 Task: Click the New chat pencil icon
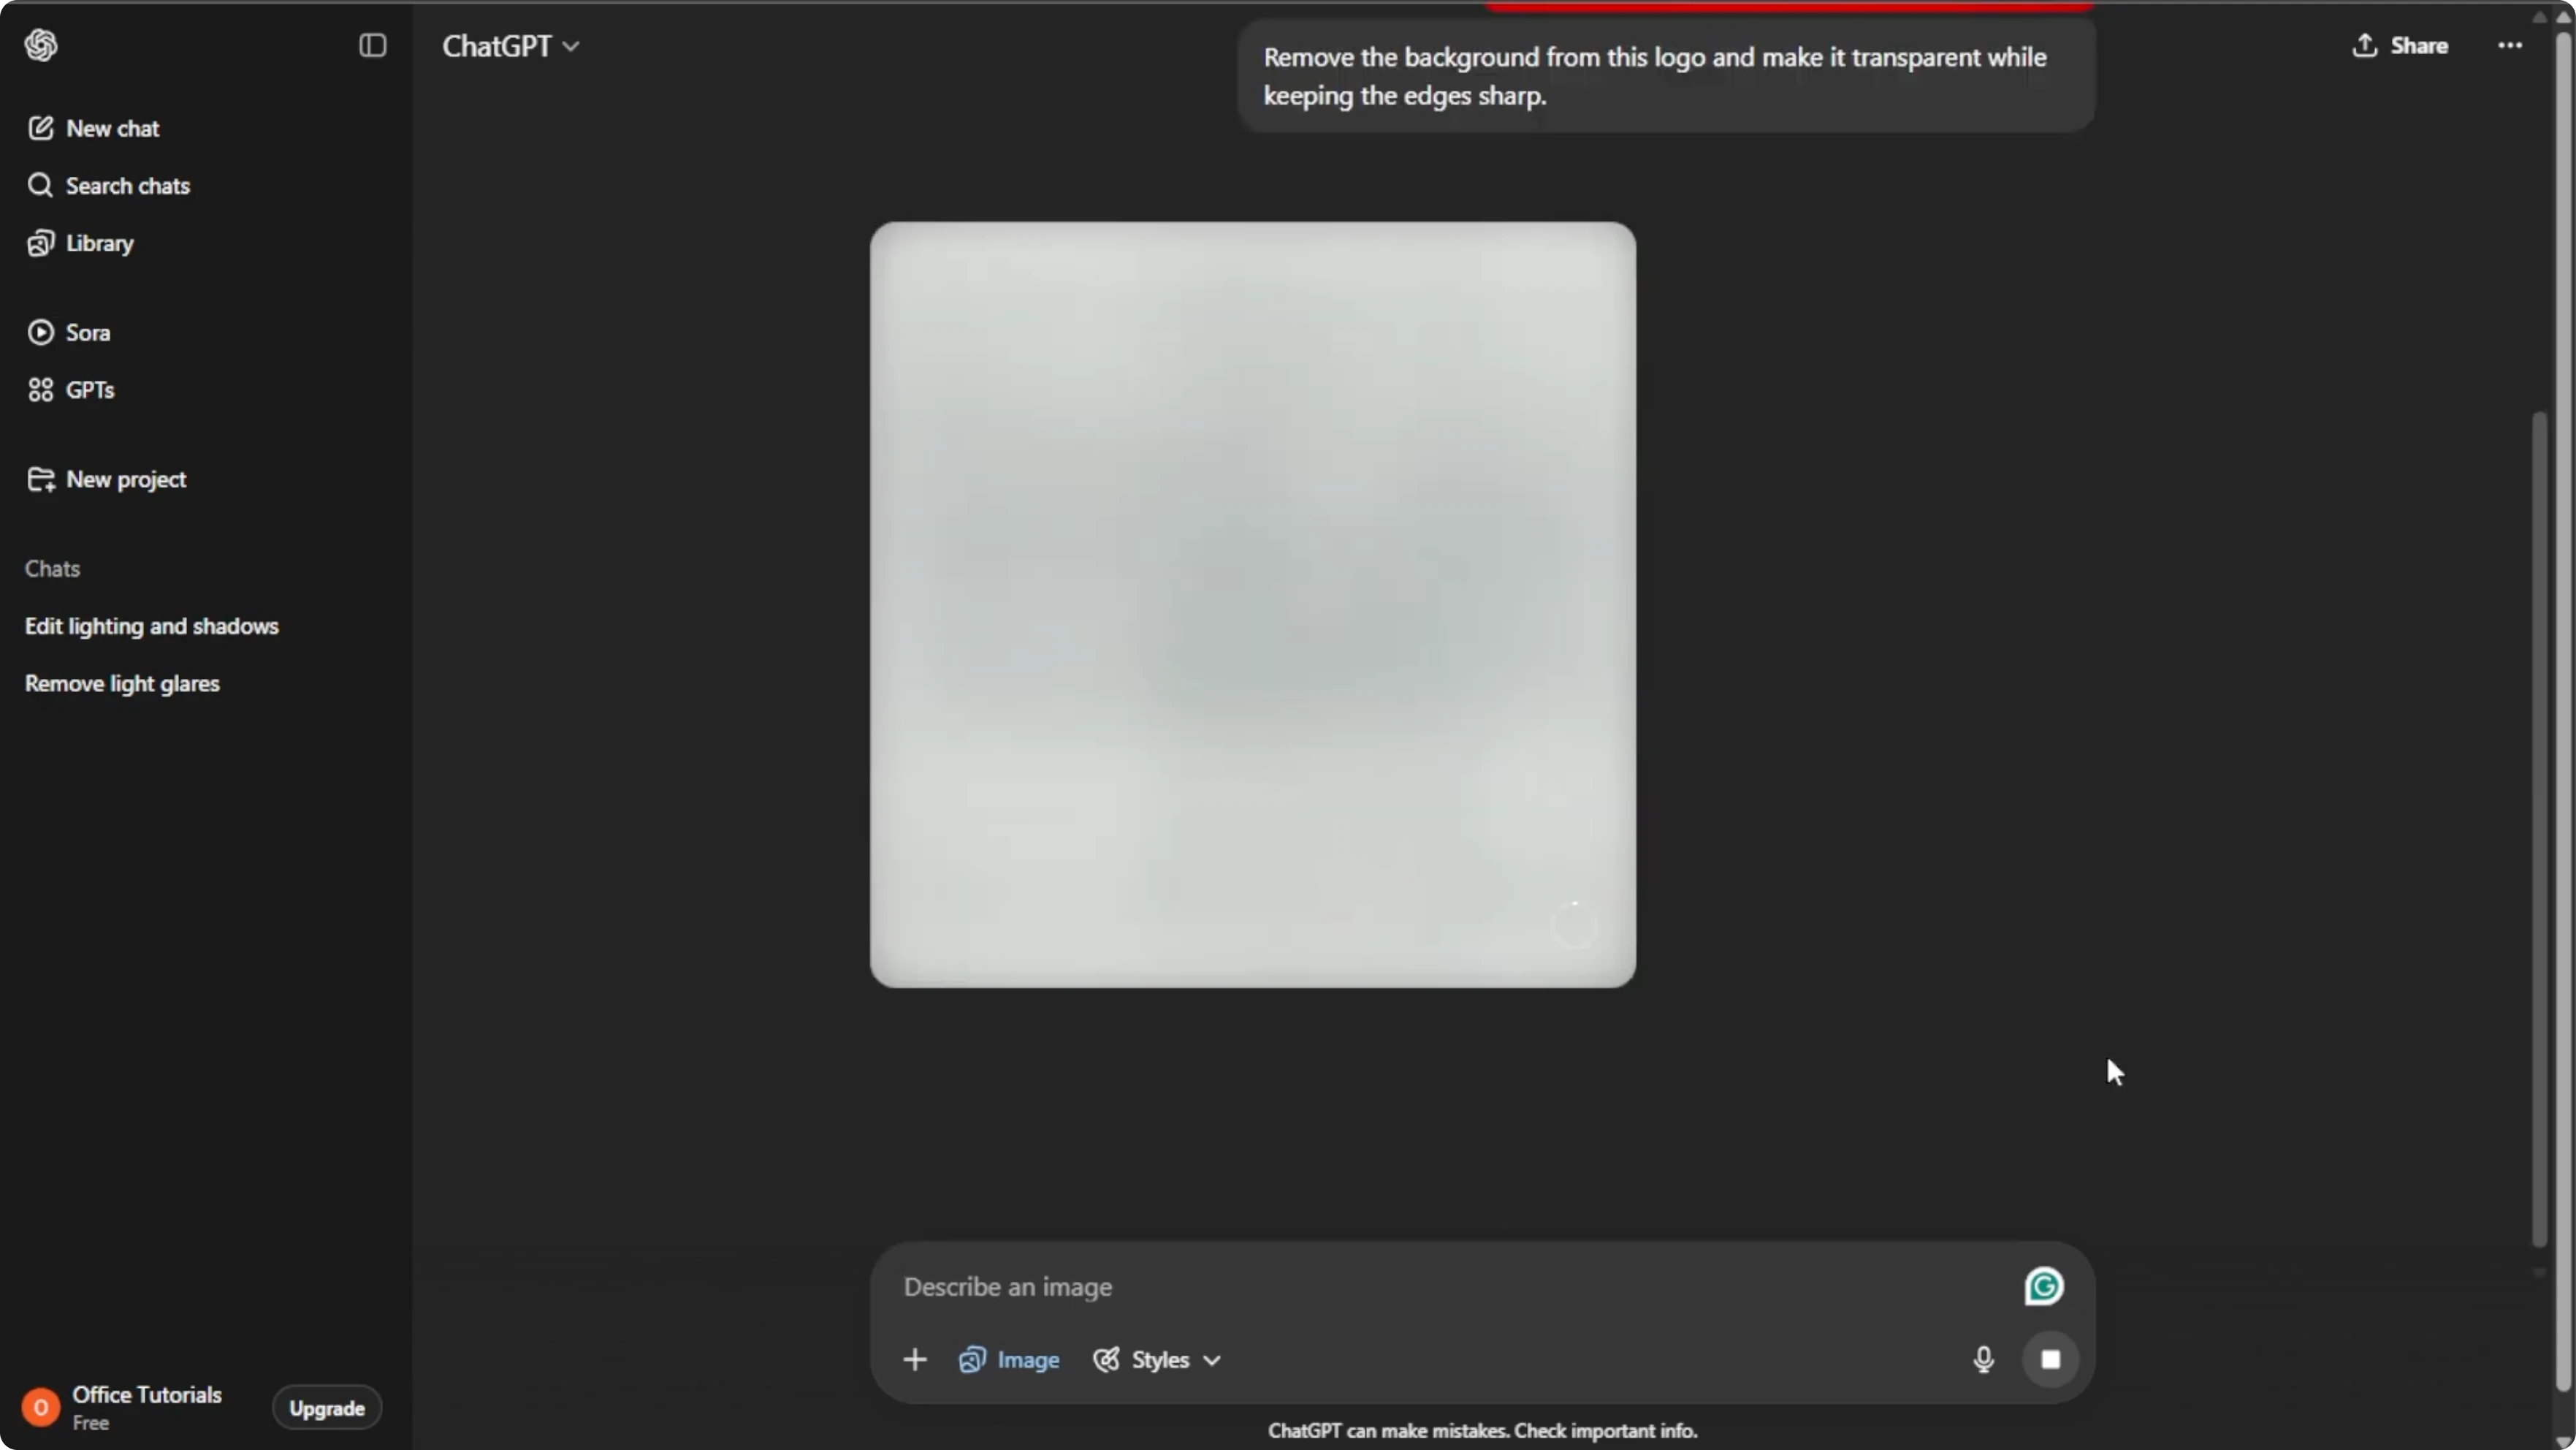tap(40, 128)
